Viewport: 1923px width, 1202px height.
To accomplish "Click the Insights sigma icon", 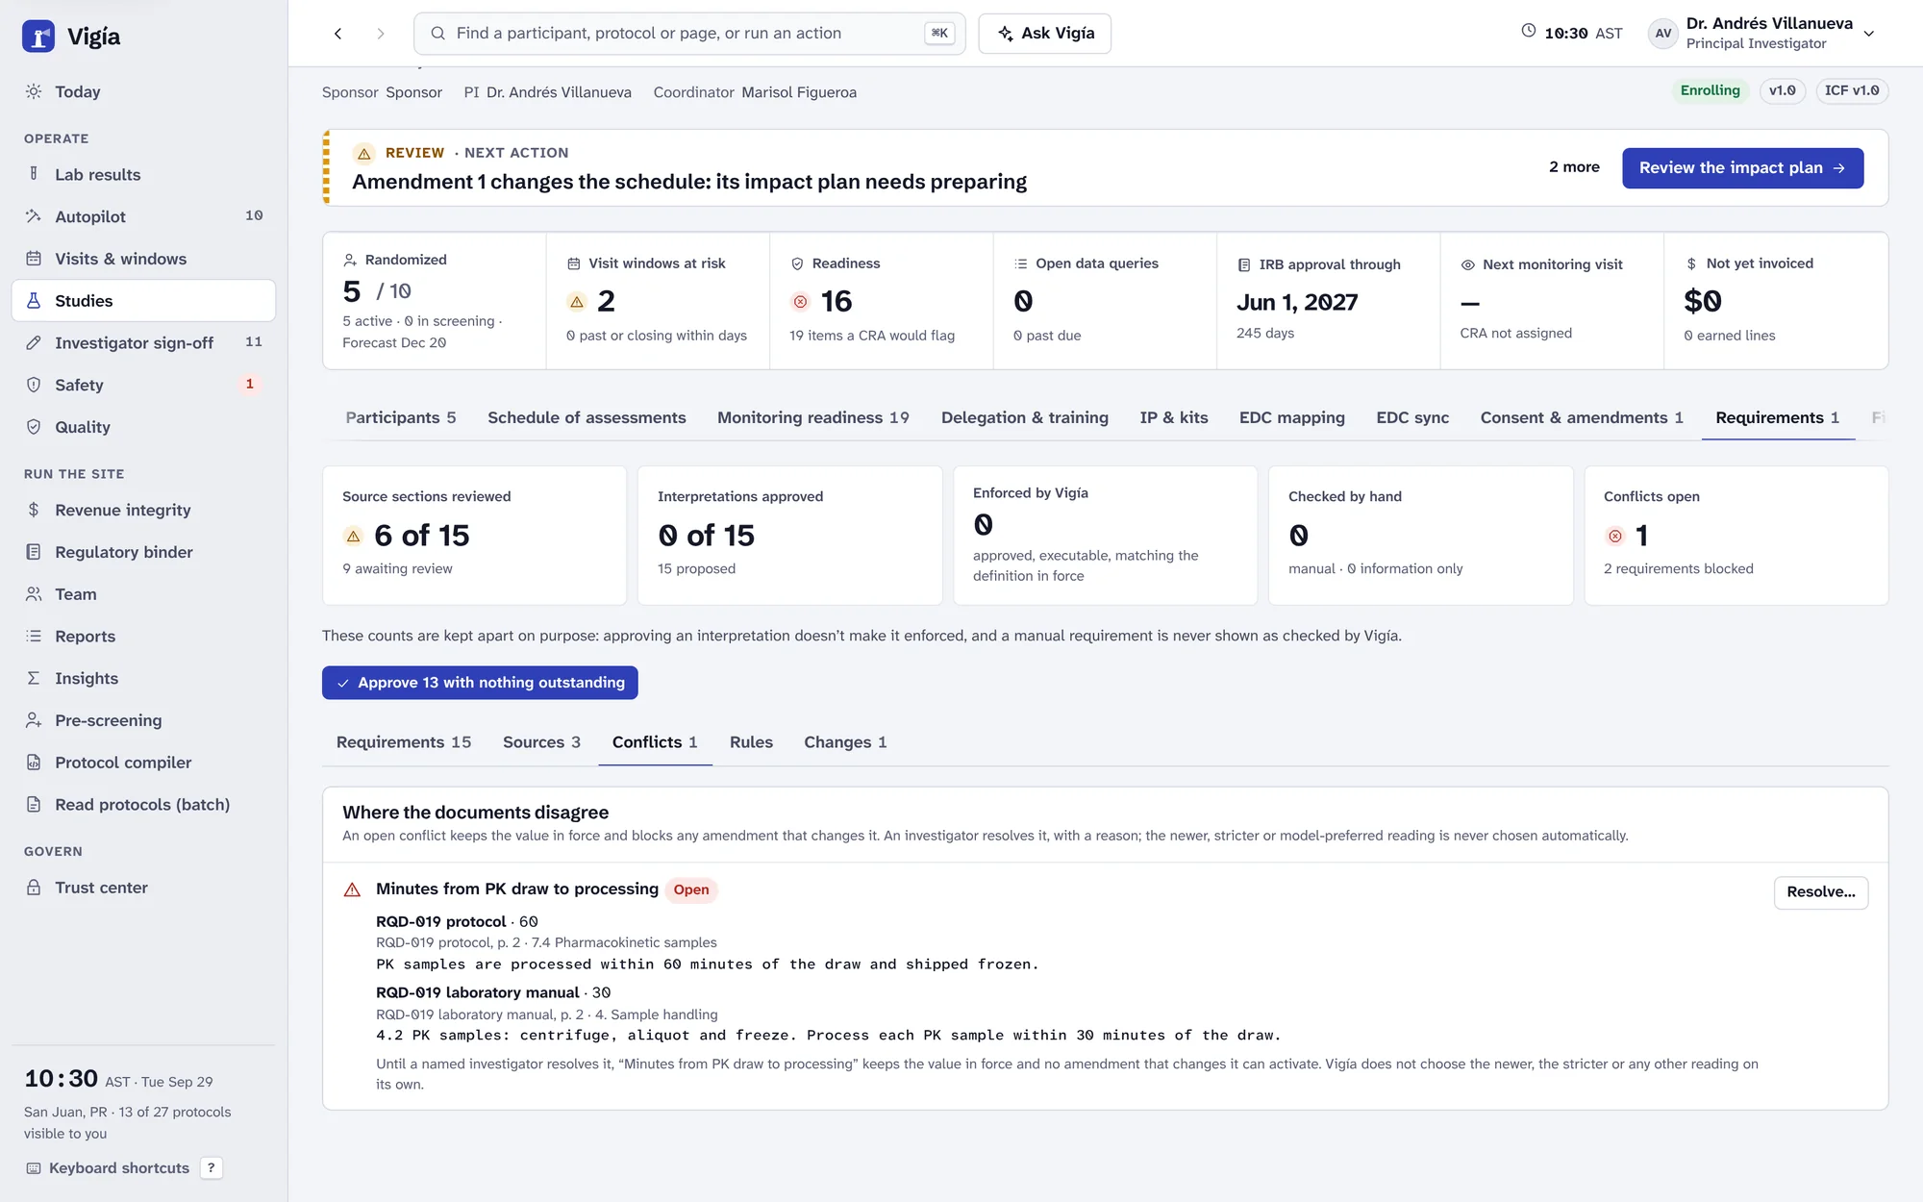I will pyautogui.click(x=34, y=678).
